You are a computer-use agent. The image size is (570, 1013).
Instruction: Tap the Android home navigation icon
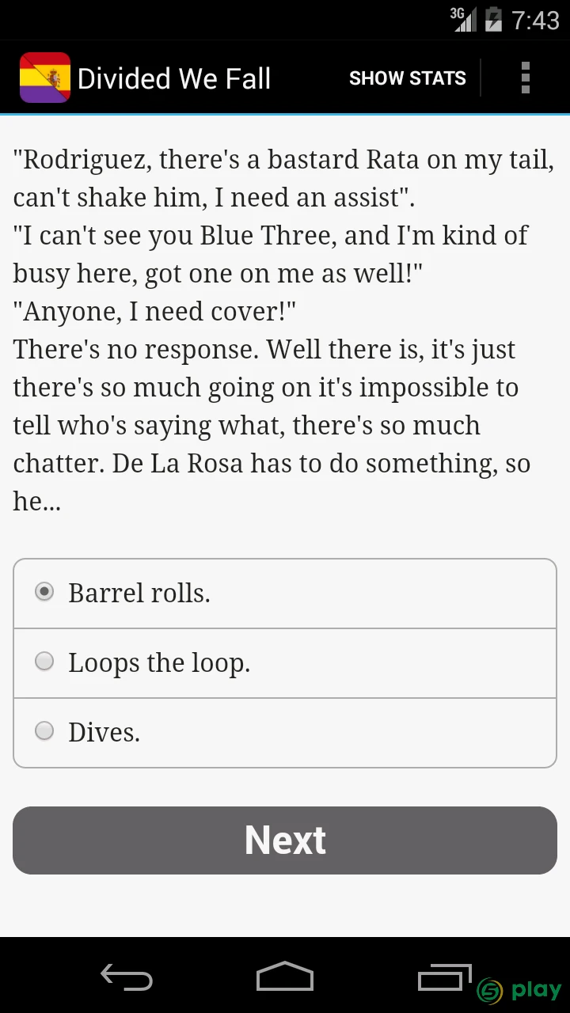[x=285, y=977]
